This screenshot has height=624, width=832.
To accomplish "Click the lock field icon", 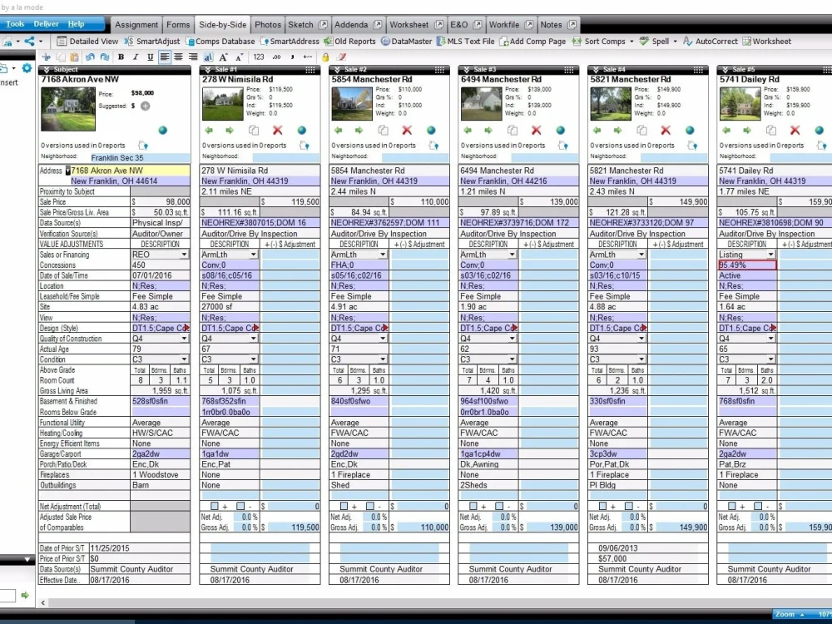I will tap(325, 57).
